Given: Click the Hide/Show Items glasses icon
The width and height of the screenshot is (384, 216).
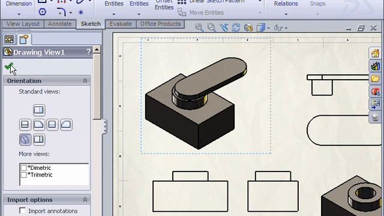Looking at the screenshot, I should [x=278, y=28].
